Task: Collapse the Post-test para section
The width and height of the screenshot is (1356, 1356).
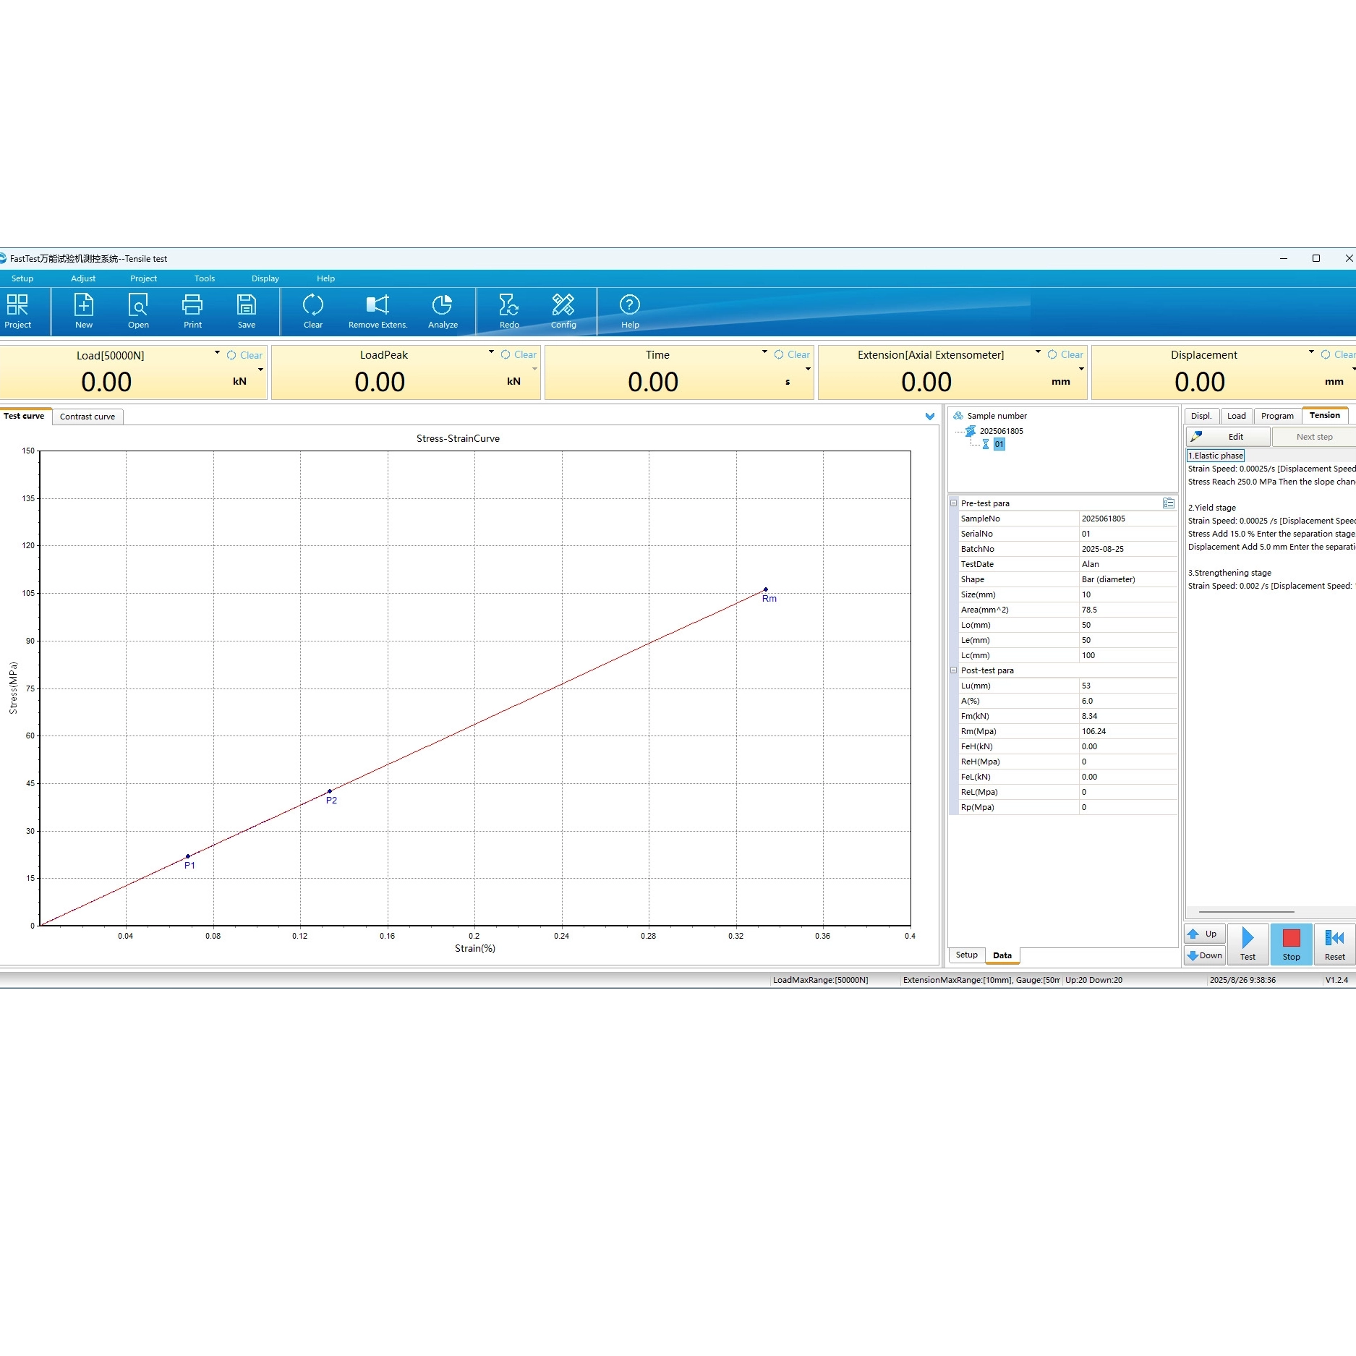Action: pyautogui.click(x=953, y=670)
